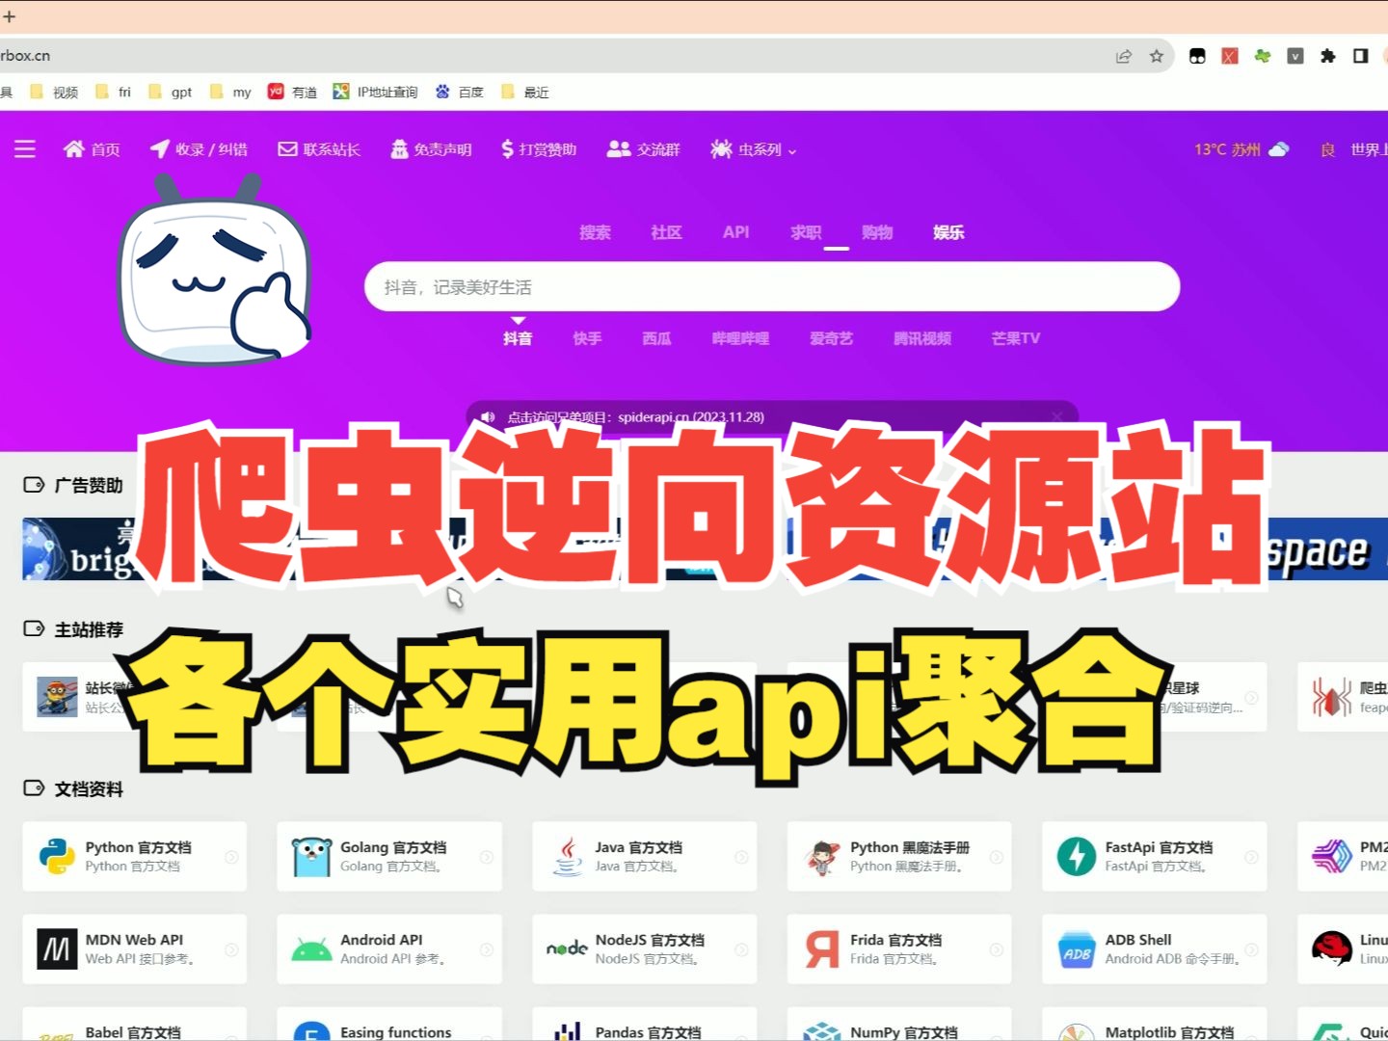Click the Python logo icon
The height and width of the screenshot is (1041, 1388).
click(57, 856)
